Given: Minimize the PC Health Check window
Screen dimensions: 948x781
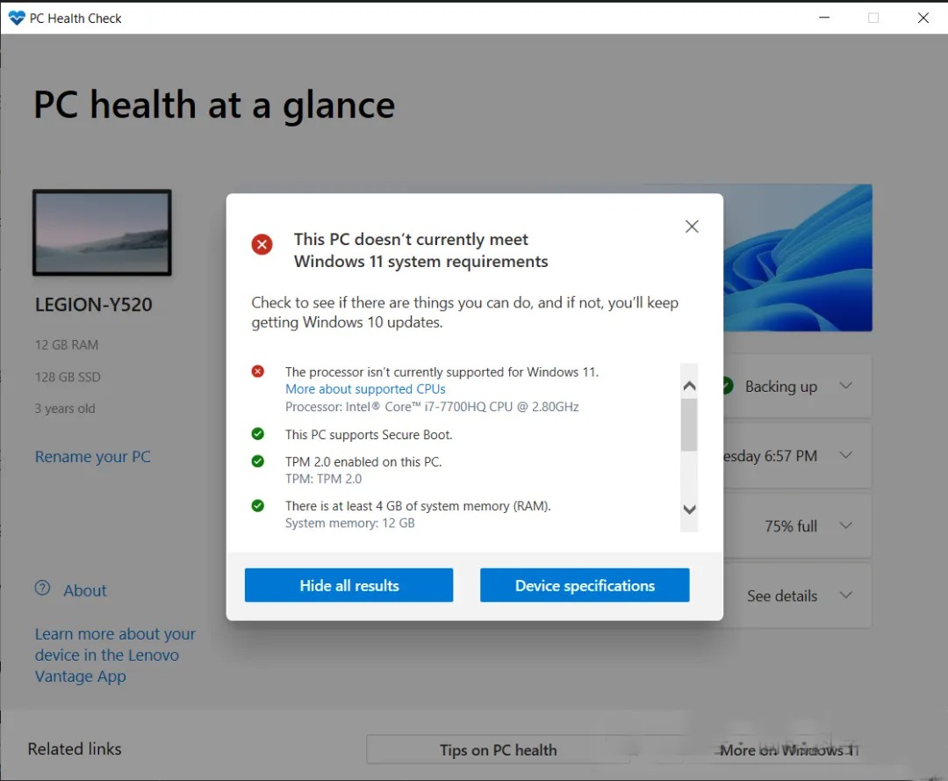Looking at the screenshot, I should point(824,18).
